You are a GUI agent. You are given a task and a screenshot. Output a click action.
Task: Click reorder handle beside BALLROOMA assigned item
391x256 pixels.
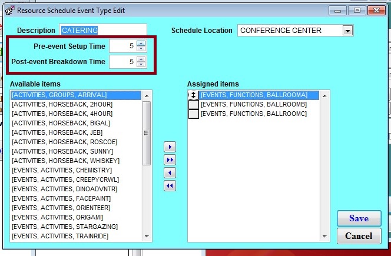[x=193, y=95]
